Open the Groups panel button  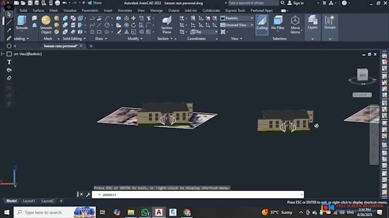pos(330,22)
